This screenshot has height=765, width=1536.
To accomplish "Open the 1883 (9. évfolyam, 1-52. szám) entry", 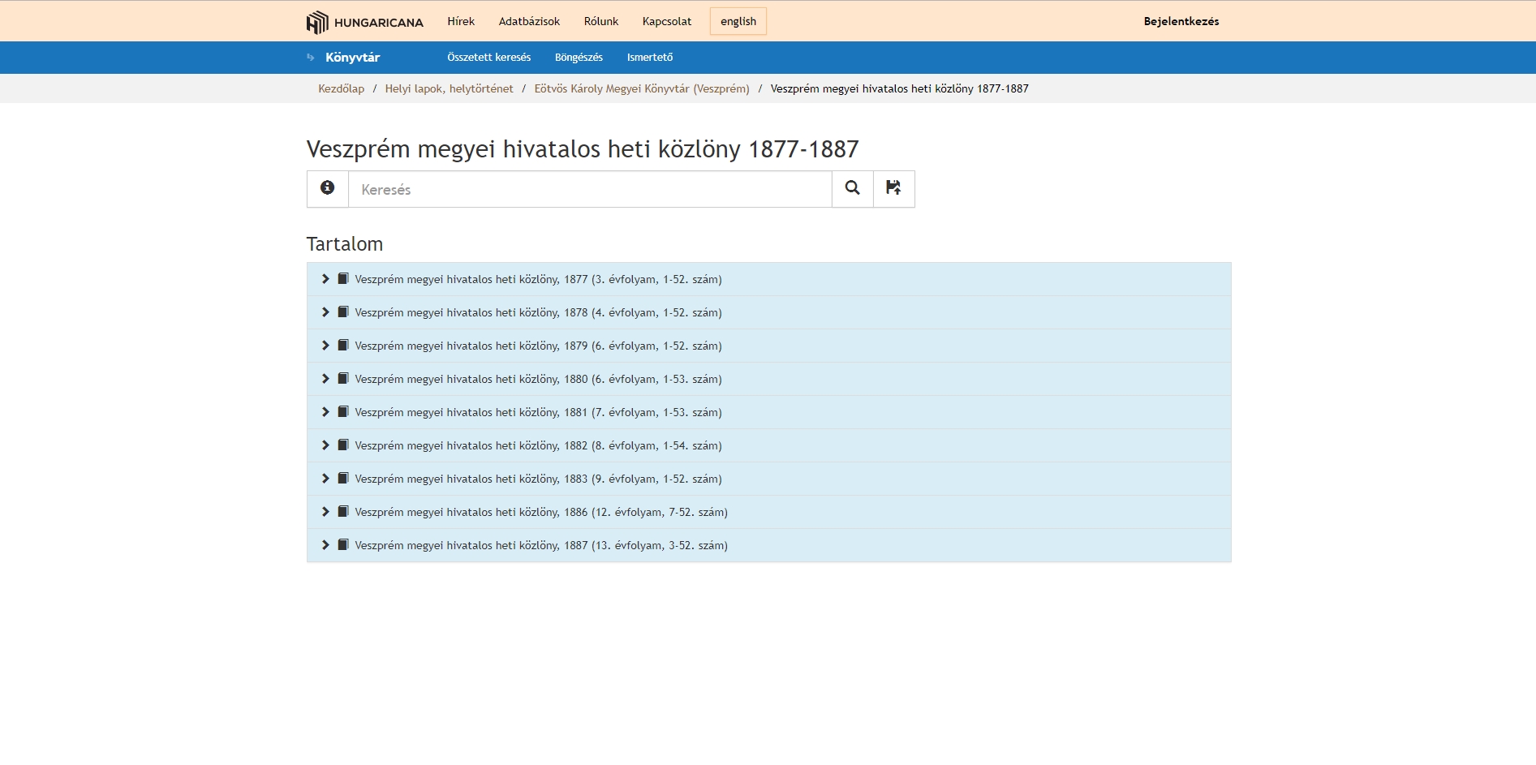I will tap(538, 479).
